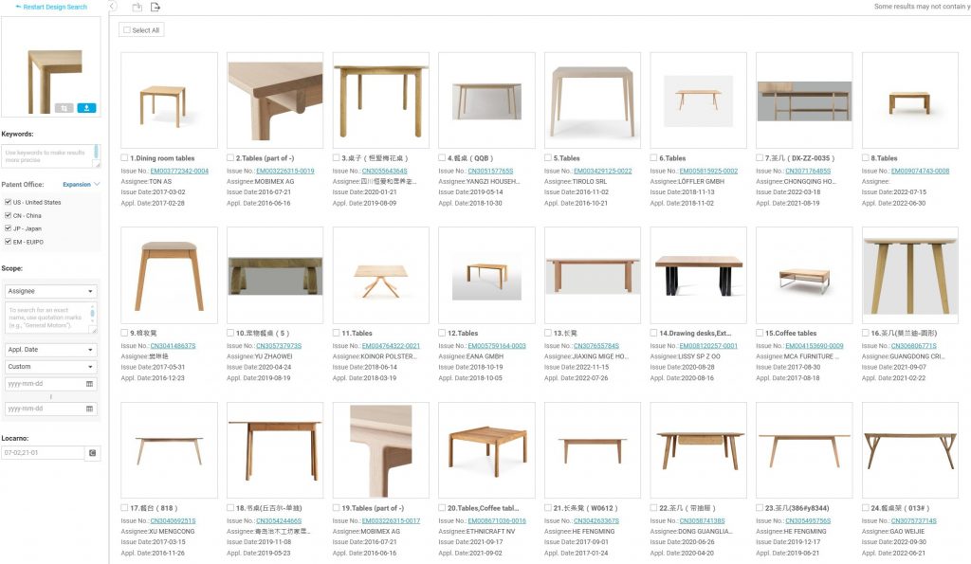The image size is (971, 564).
Task: Expand the Custom date range dropdown
Action: 51,367
